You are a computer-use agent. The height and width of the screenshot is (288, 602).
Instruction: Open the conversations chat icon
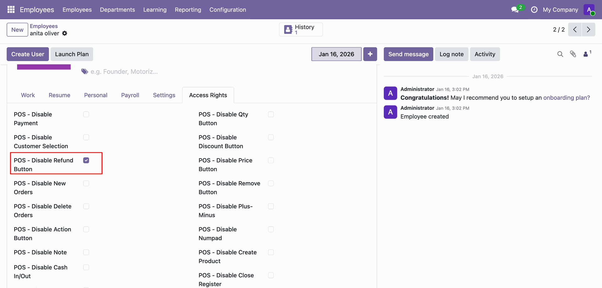(x=515, y=10)
